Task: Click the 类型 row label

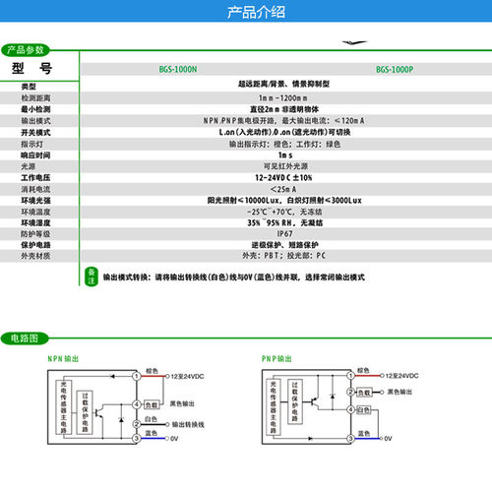Action: point(29,87)
